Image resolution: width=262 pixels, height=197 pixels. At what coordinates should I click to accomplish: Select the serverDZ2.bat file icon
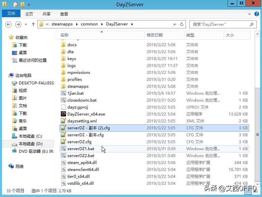pos(63,155)
